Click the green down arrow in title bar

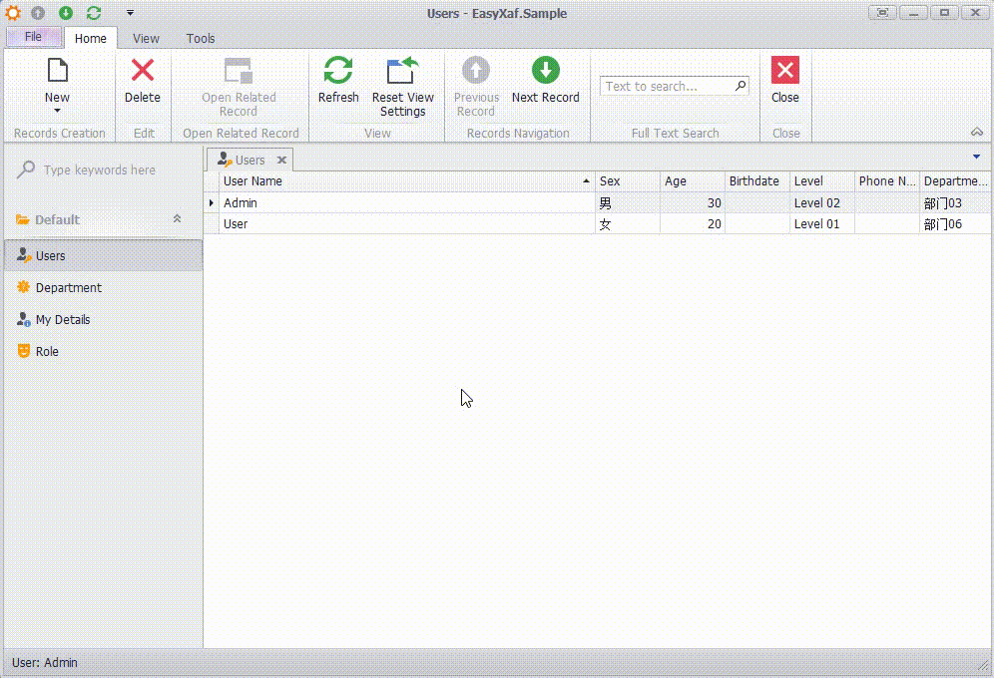[x=66, y=13]
